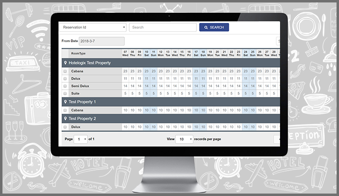Click the Delux label under Test Property 2

76,127
